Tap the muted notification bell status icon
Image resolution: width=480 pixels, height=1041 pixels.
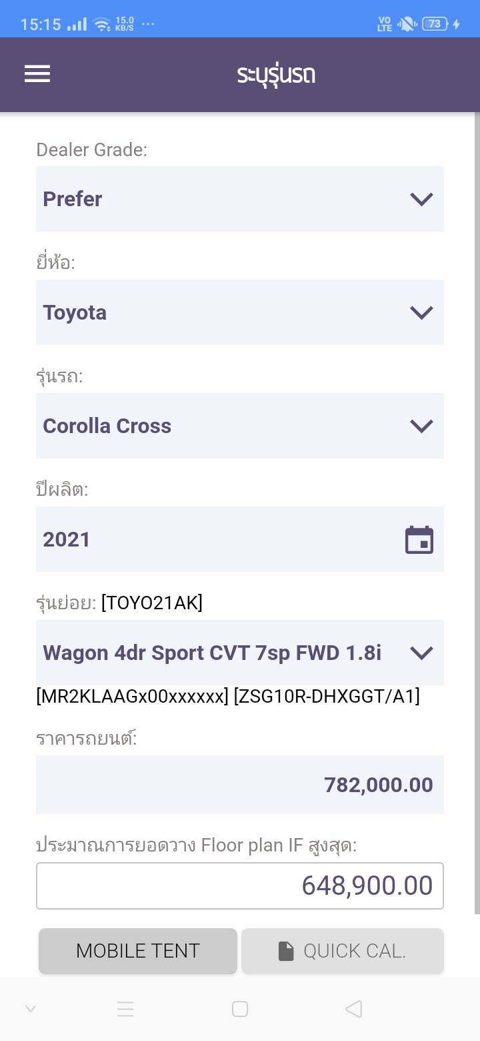(x=406, y=24)
